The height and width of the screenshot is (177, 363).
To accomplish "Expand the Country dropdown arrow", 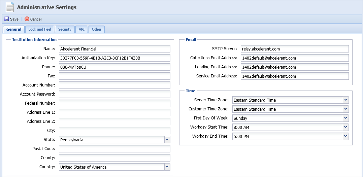I will (167, 167).
